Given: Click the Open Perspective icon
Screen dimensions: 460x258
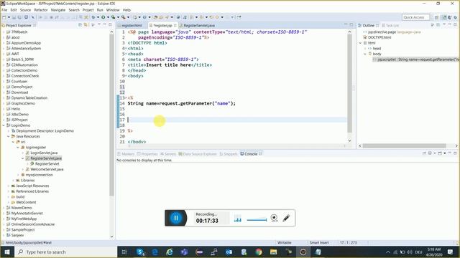Looking at the screenshot, I should click(x=436, y=17).
